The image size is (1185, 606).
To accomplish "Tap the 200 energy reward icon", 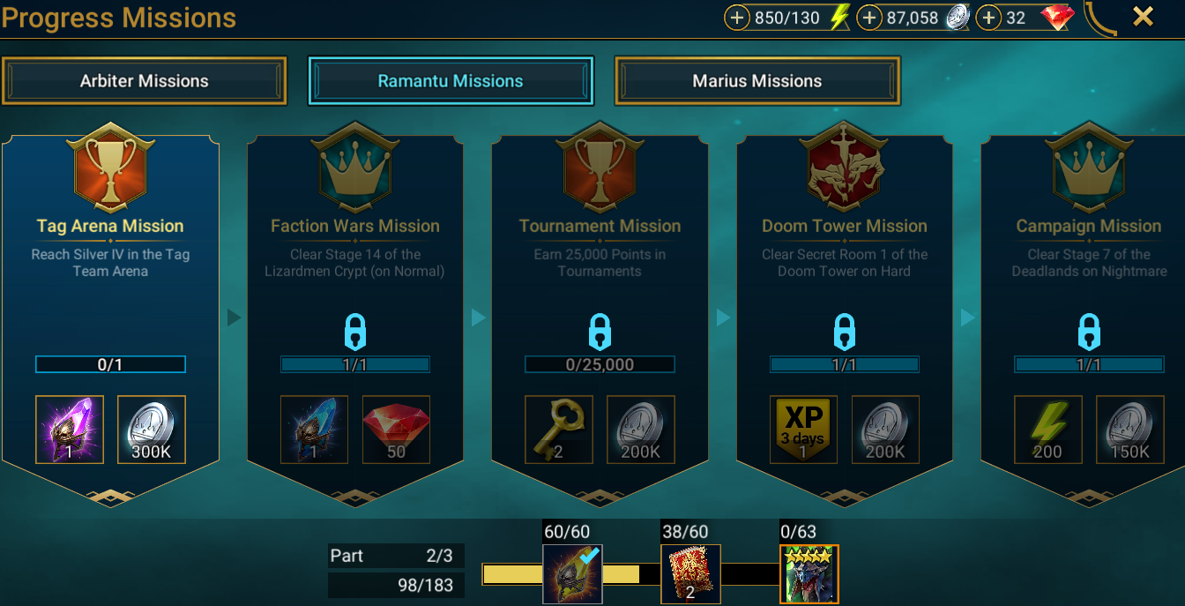I will click(1048, 430).
